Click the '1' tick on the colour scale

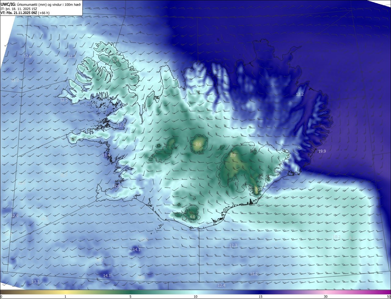point(65,297)
